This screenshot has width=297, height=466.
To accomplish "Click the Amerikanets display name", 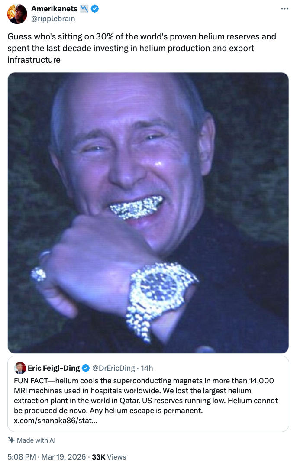I will (54, 9).
